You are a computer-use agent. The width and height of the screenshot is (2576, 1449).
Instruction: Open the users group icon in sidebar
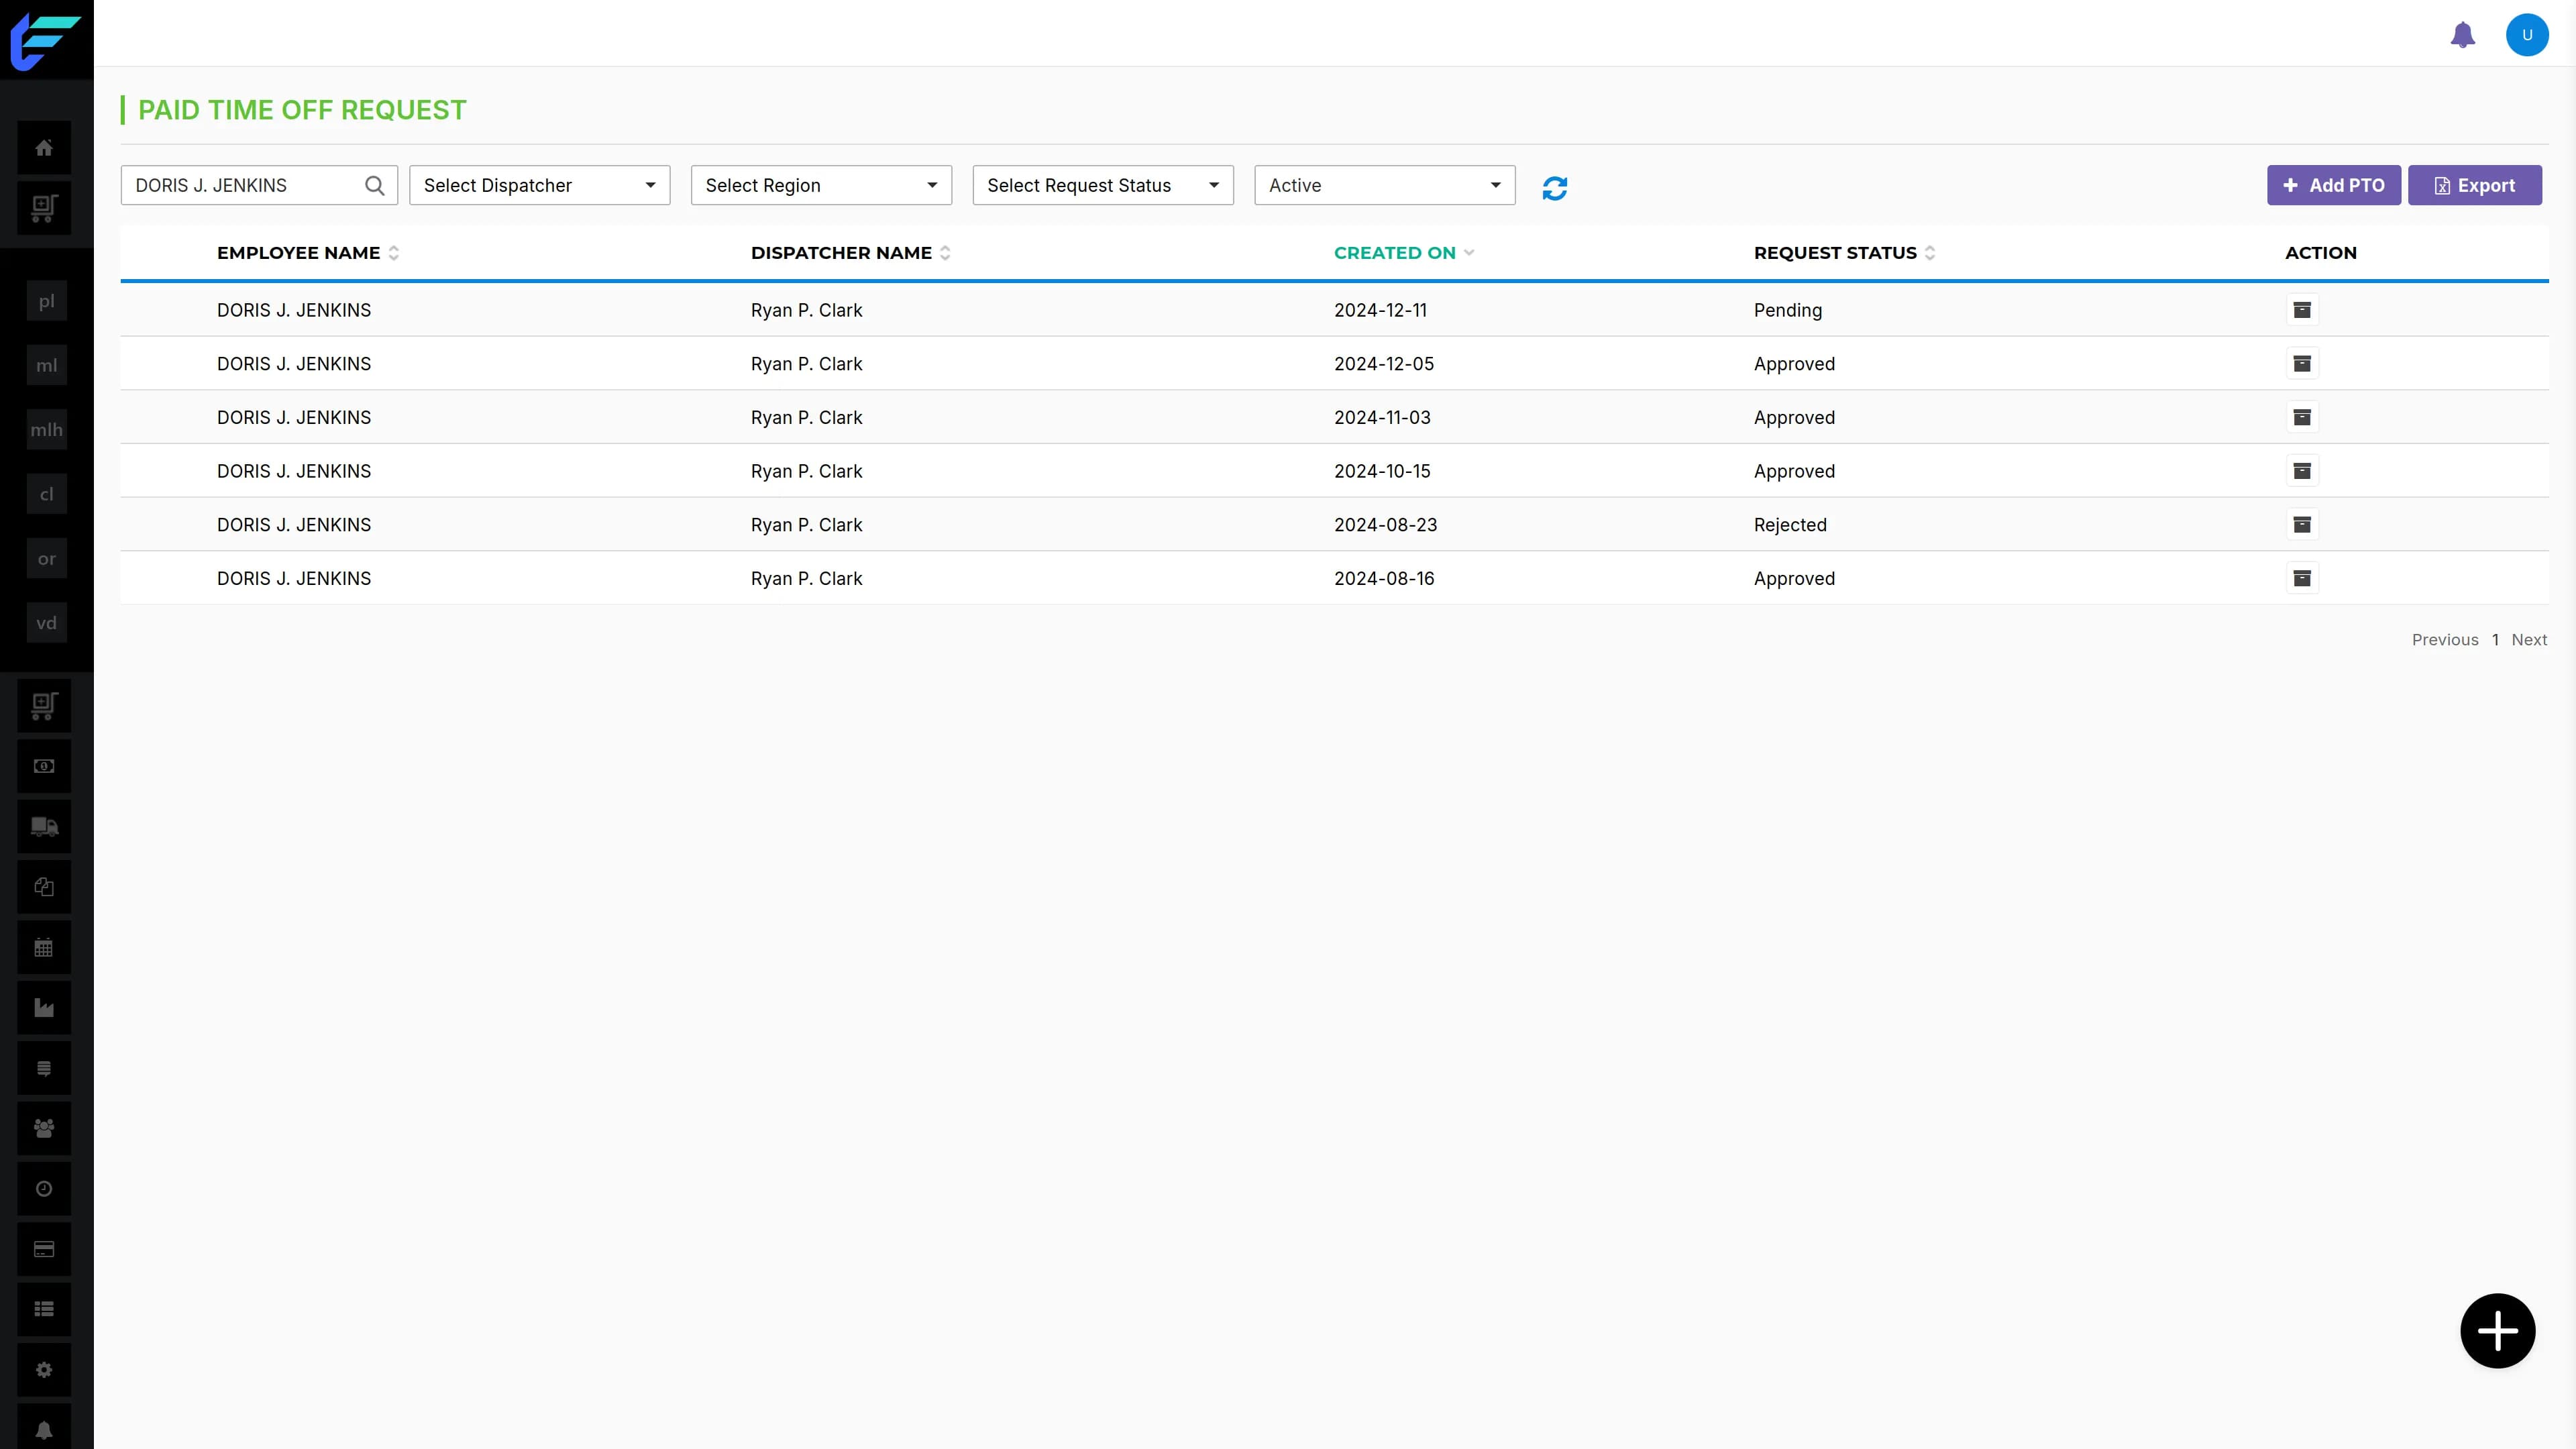44,1128
